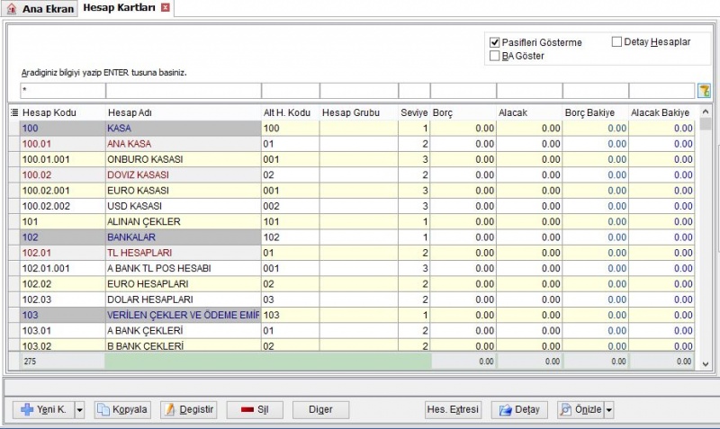Select the A BANK ÇEKLERİ row

coord(351,331)
